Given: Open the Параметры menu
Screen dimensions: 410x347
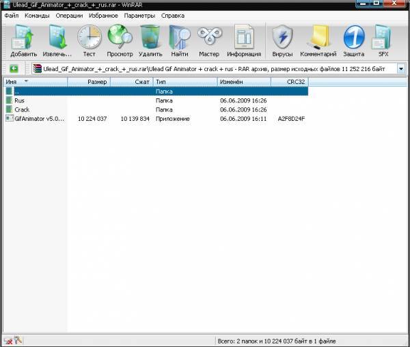Looking at the screenshot, I should click(139, 15).
